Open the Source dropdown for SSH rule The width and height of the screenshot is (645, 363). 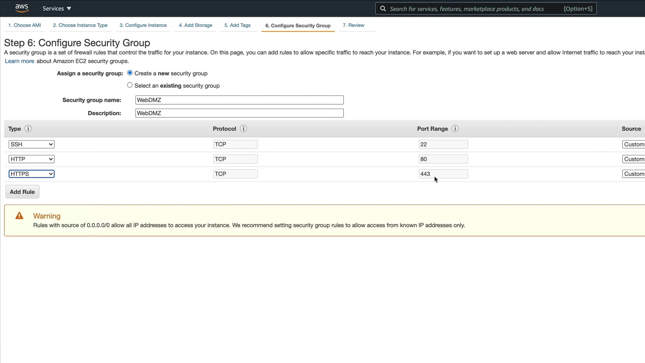click(634, 144)
